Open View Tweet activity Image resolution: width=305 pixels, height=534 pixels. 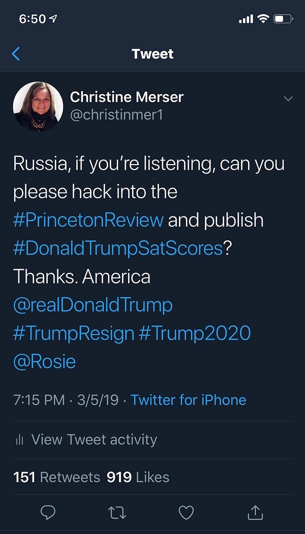[94, 439]
